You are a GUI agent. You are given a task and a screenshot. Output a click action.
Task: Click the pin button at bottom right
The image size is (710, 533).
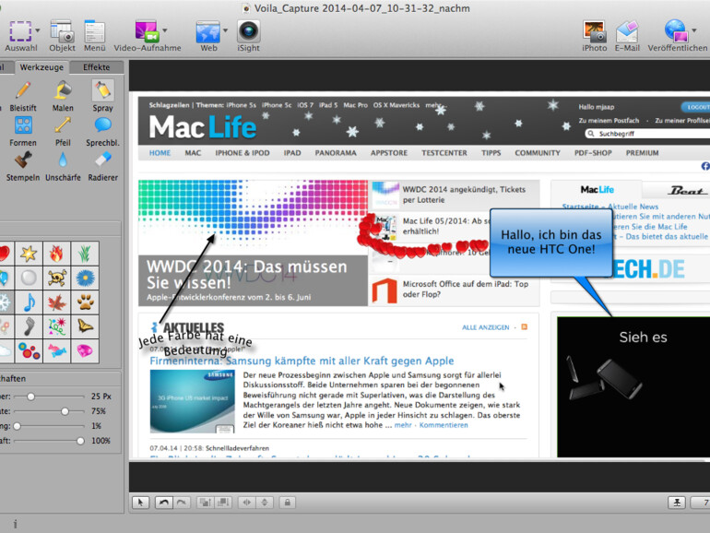[677, 503]
